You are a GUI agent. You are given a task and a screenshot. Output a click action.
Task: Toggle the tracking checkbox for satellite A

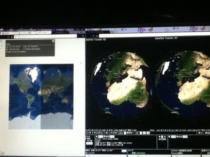(x=104, y=136)
